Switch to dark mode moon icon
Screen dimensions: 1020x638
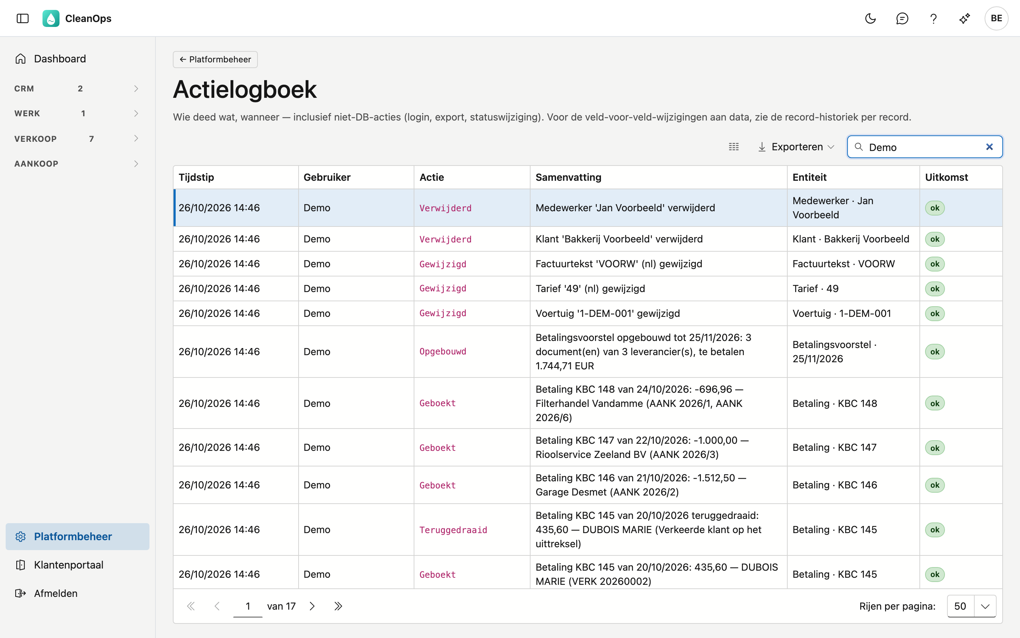coord(871,18)
